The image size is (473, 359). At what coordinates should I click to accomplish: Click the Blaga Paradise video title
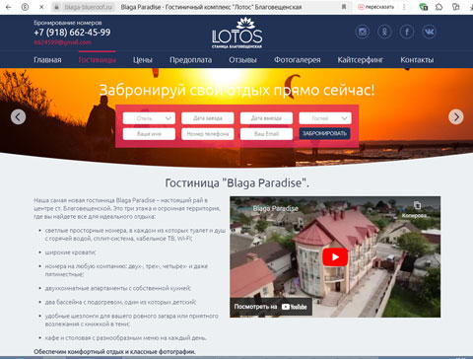pos(275,208)
